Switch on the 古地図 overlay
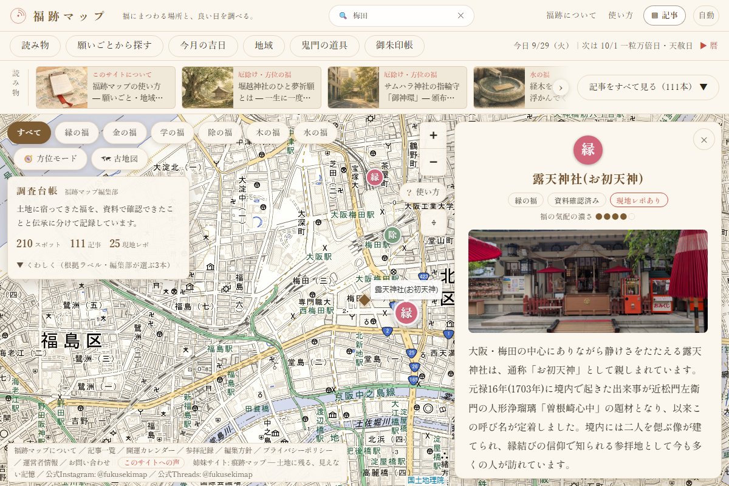729x486 pixels. pos(120,159)
